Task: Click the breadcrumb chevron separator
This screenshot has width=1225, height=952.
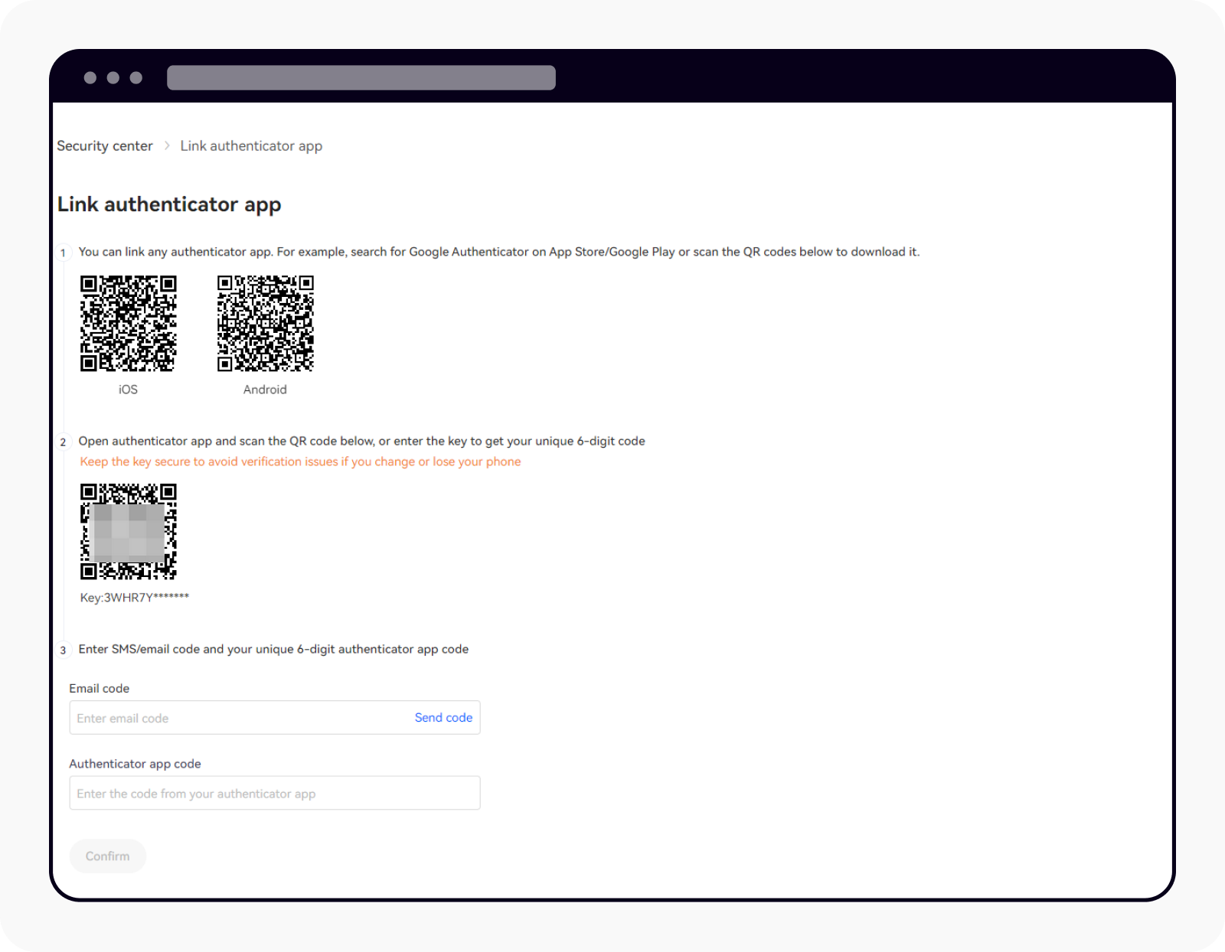Action: pyautogui.click(x=167, y=145)
